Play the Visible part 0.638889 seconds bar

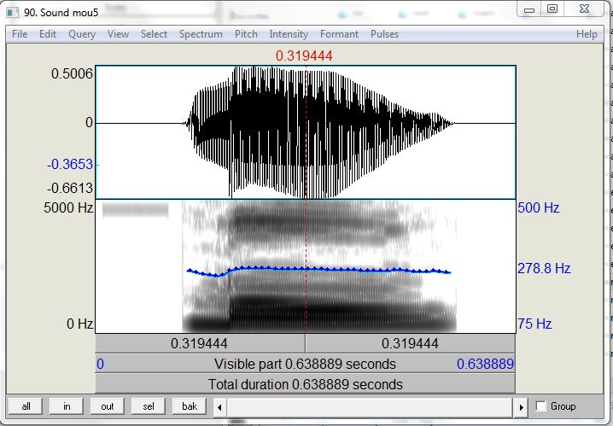306,364
